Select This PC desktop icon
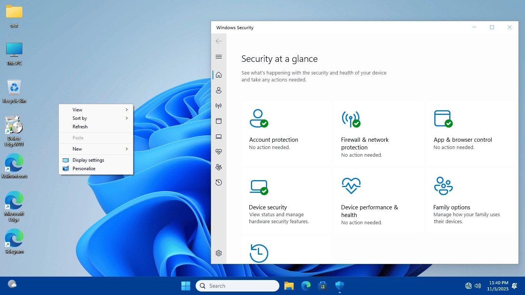 (14, 54)
